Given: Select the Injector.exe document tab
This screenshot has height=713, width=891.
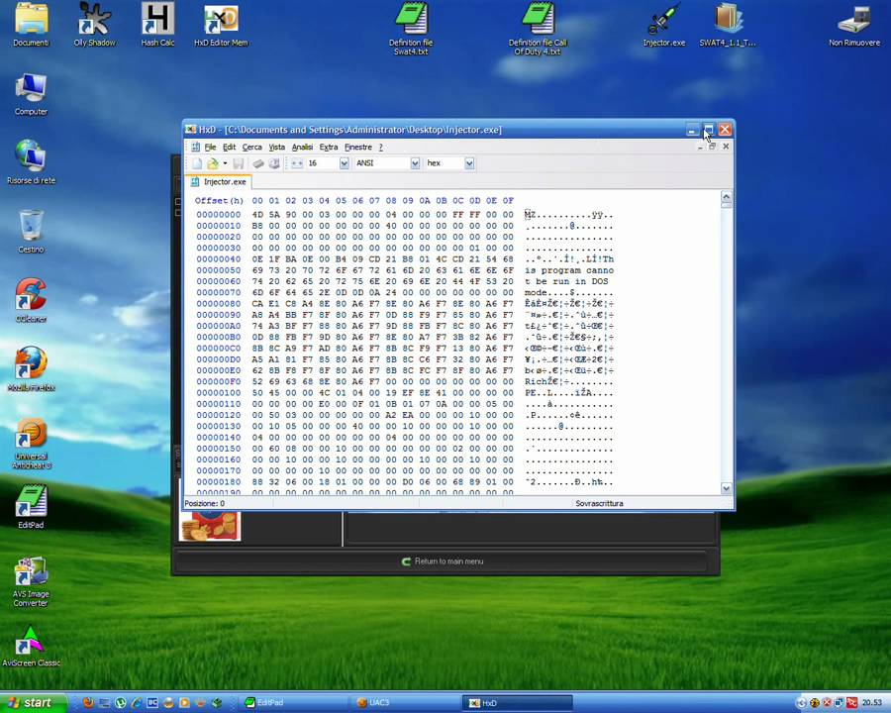Looking at the screenshot, I should coord(220,182).
